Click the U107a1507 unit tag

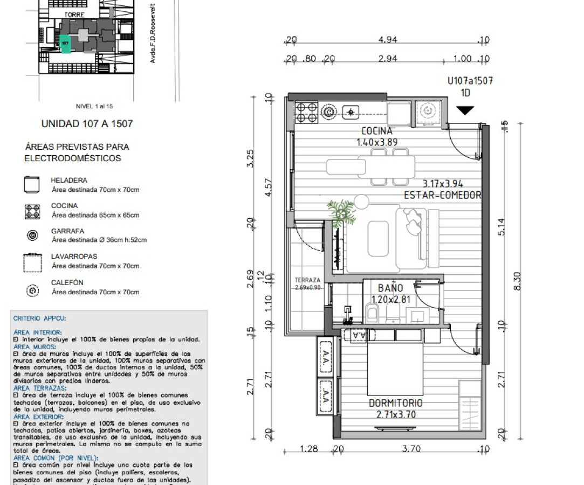click(470, 81)
